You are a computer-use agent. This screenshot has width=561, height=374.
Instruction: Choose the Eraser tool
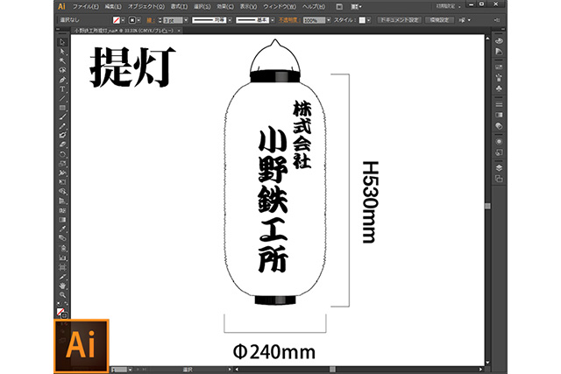point(62,145)
